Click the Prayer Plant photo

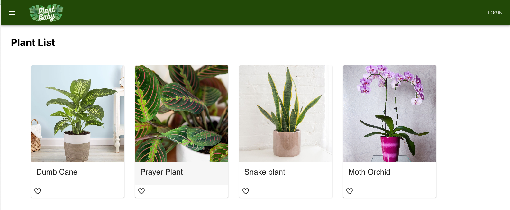click(x=181, y=113)
